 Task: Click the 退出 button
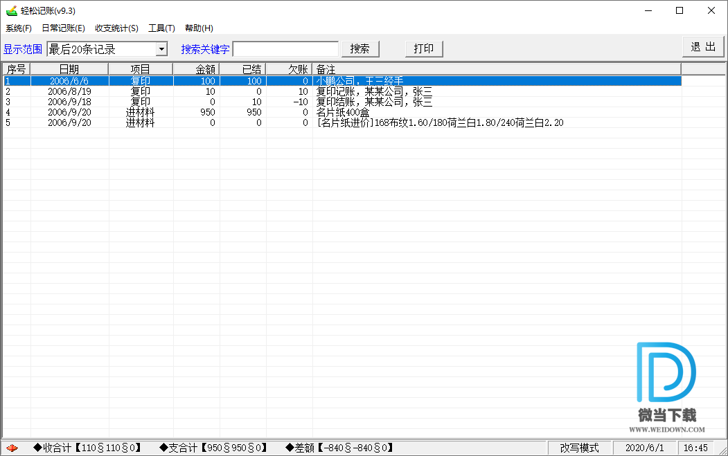pyautogui.click(x=703, y=47)
